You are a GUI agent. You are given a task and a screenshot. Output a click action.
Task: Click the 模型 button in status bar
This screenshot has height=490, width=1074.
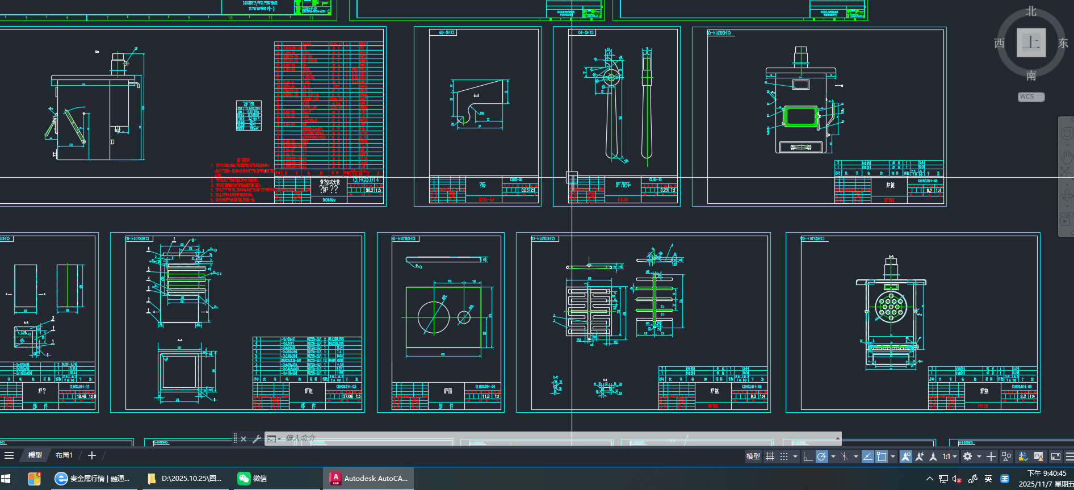click(753, 457)
